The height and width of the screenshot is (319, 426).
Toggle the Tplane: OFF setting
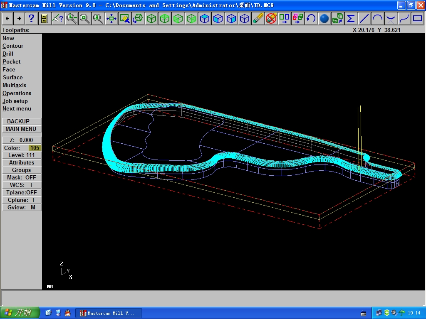22,192
